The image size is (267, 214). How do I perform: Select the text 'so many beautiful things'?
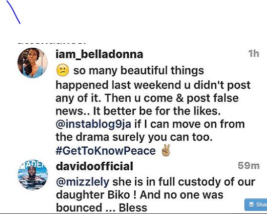pos(139,70)
